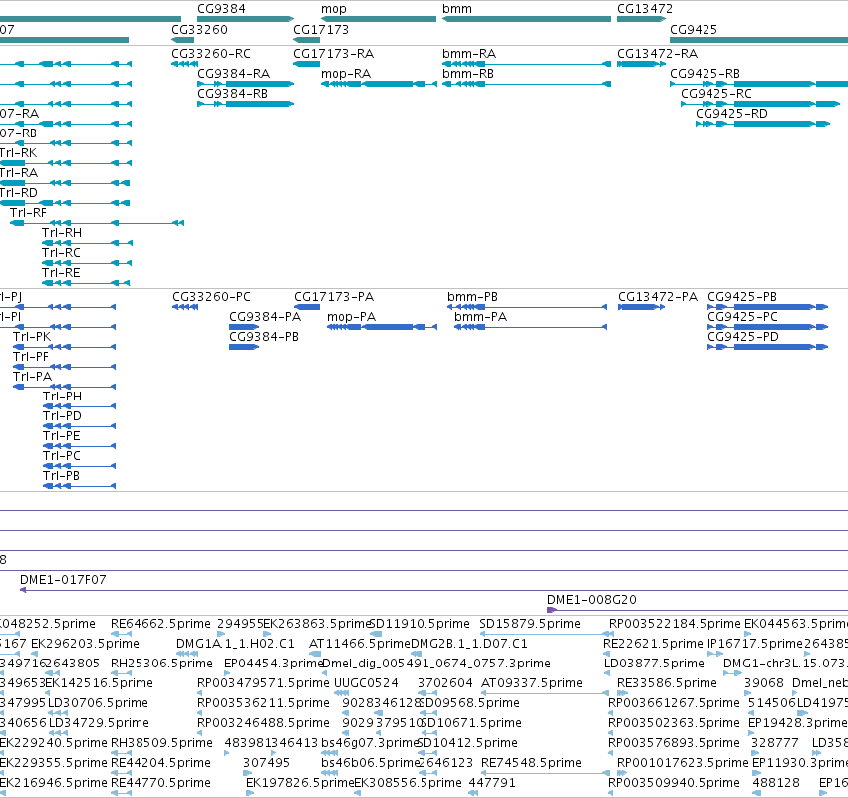Click EST label RE22621.5prime
Viewport: 848px width, 798px height.
coord(653,644)
